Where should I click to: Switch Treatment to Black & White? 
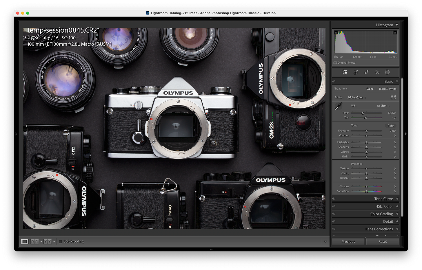pos(388,89)
